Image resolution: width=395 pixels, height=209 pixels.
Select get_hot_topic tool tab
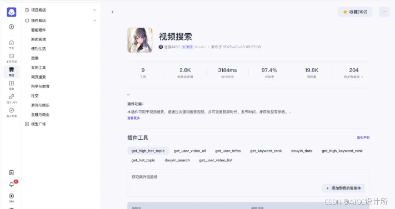pos(143,160)
